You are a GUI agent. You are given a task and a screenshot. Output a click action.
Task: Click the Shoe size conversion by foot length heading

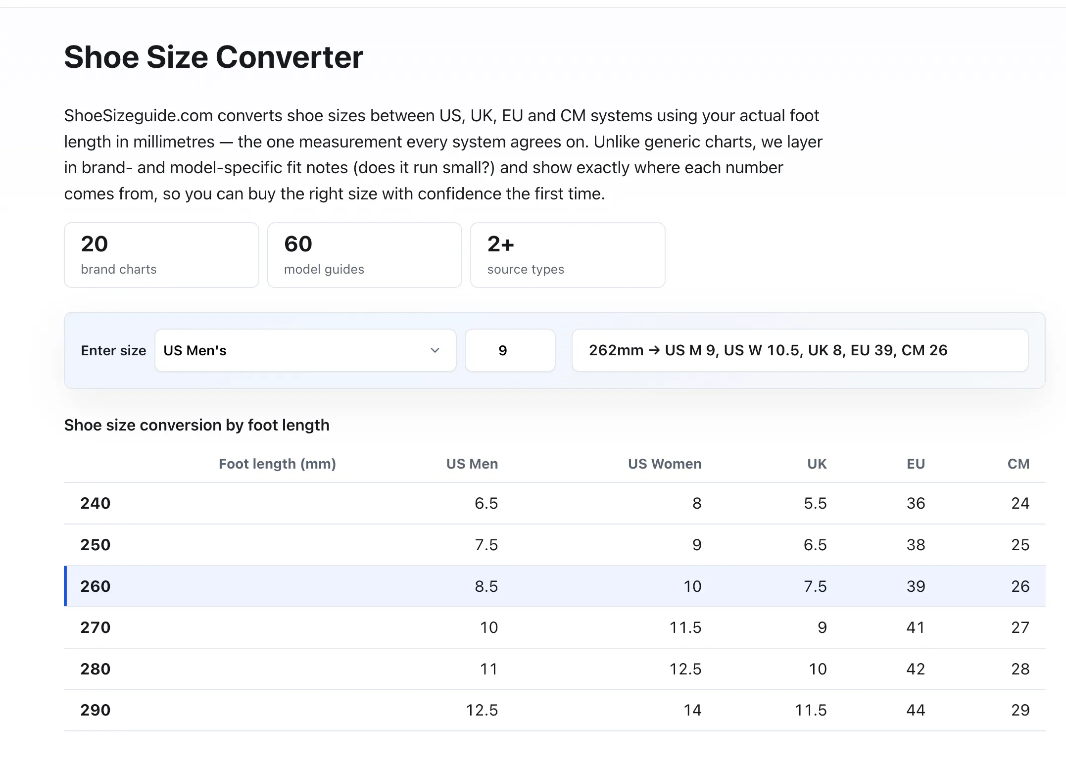[x=197, y=425]
